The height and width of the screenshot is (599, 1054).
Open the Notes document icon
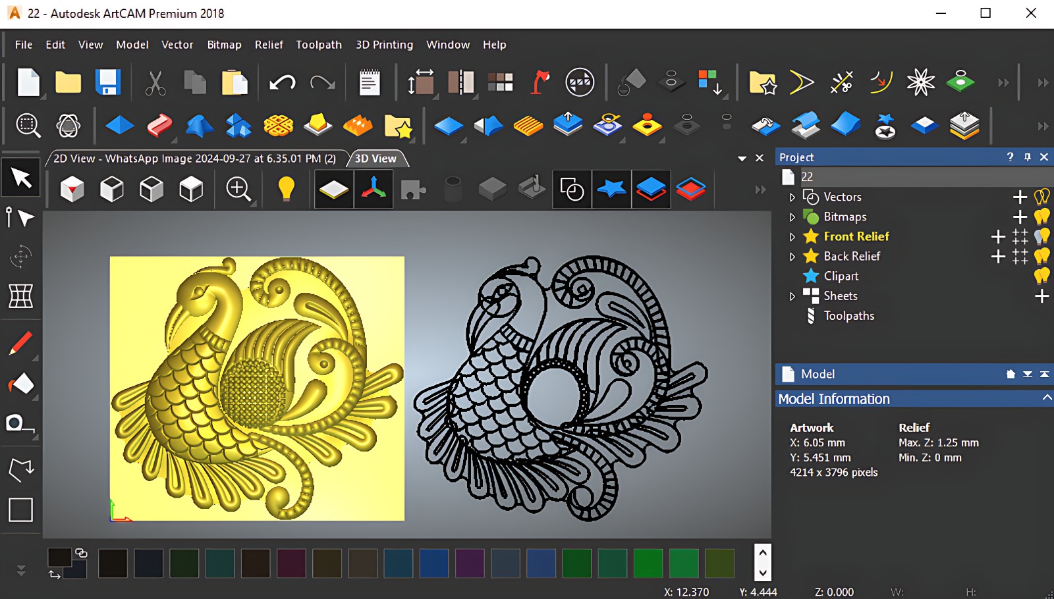tap(370, 83)
